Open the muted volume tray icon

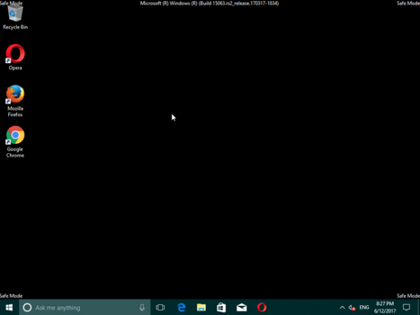pos(352,307)
